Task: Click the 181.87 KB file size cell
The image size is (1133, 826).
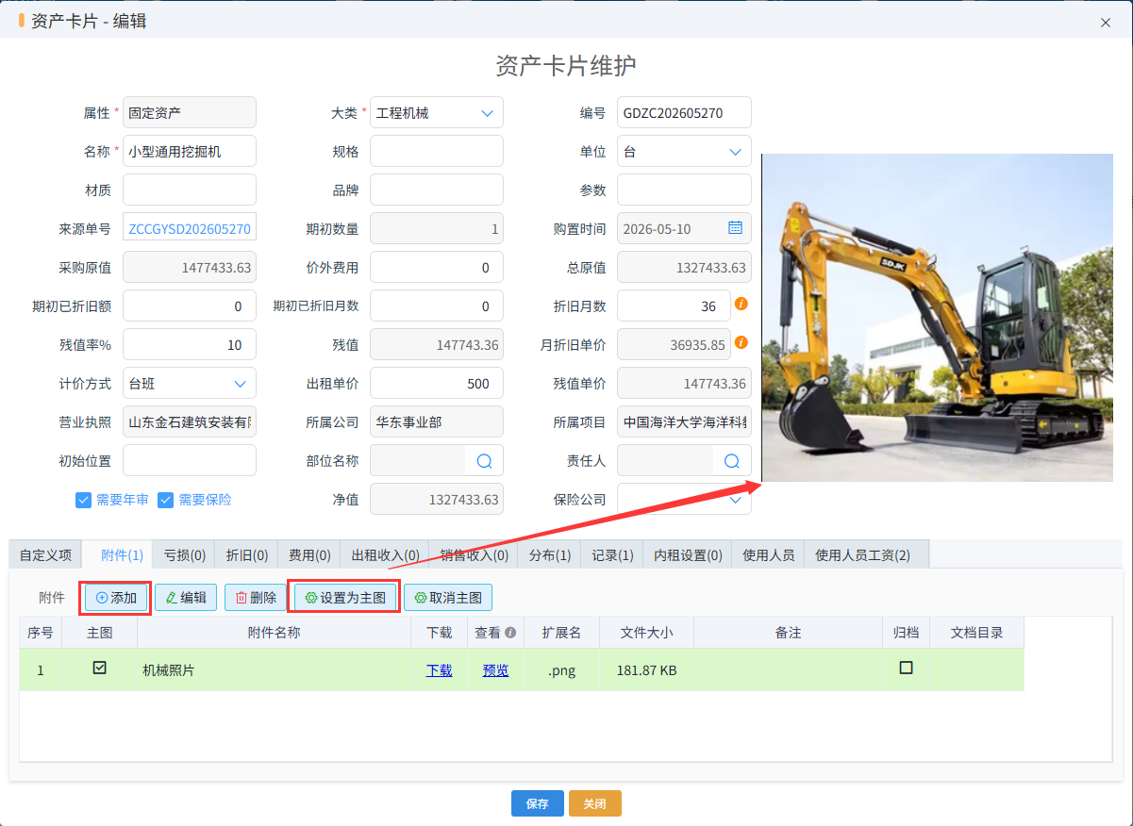Action: 646,670
